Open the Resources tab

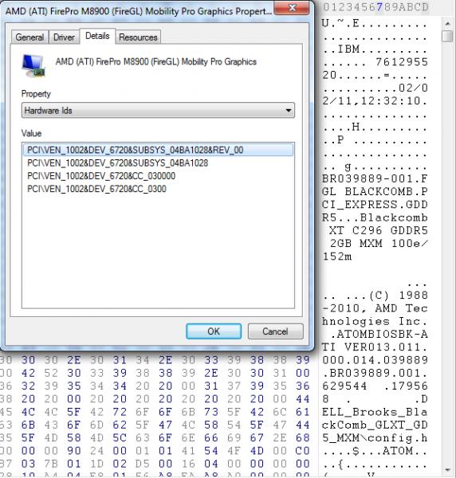[138, 37]
